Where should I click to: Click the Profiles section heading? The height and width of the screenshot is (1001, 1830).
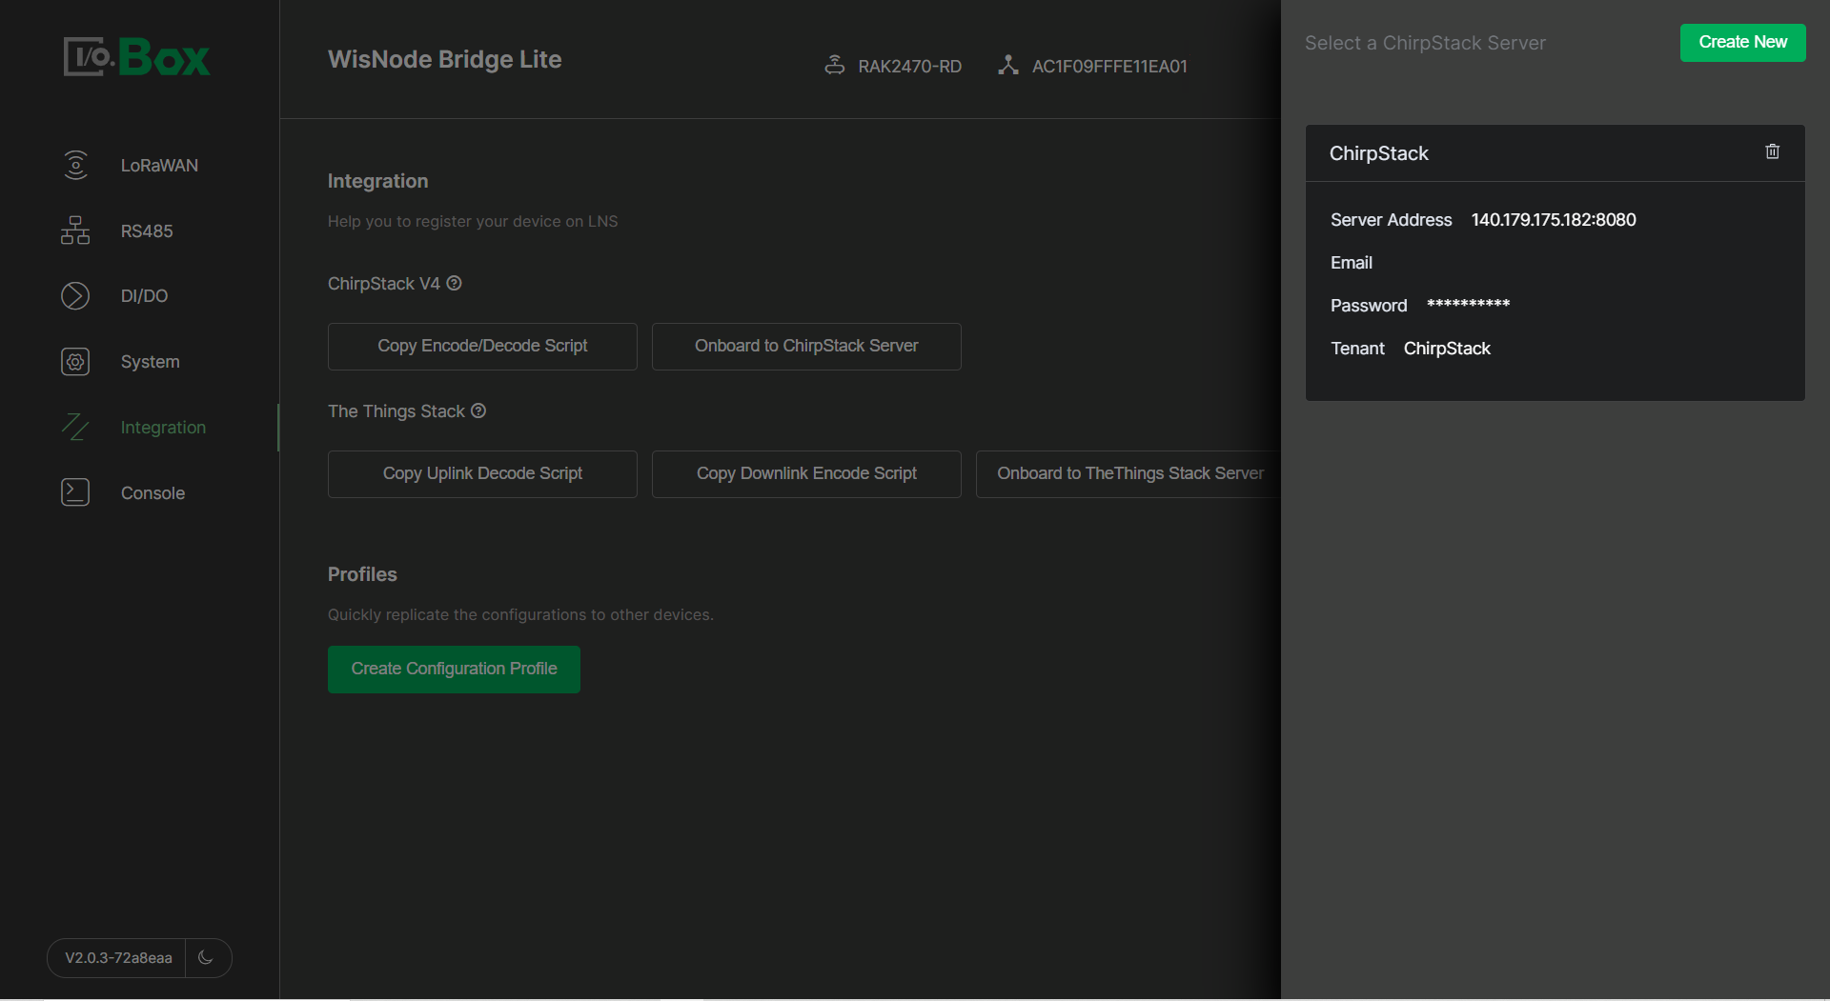click(x=362, y=574)
